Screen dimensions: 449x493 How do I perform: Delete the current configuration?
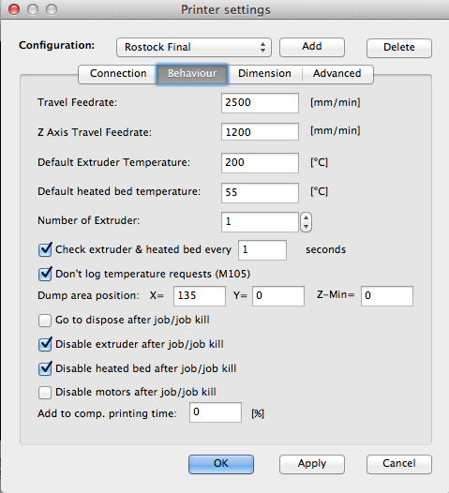tap(399, 48)
